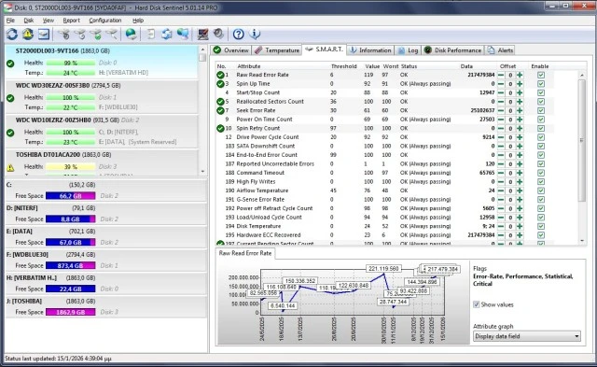Screen dimensions: 597x367
Task: Toggle Enable checkbox for Power On Time Count
Action: click(541, 120)
